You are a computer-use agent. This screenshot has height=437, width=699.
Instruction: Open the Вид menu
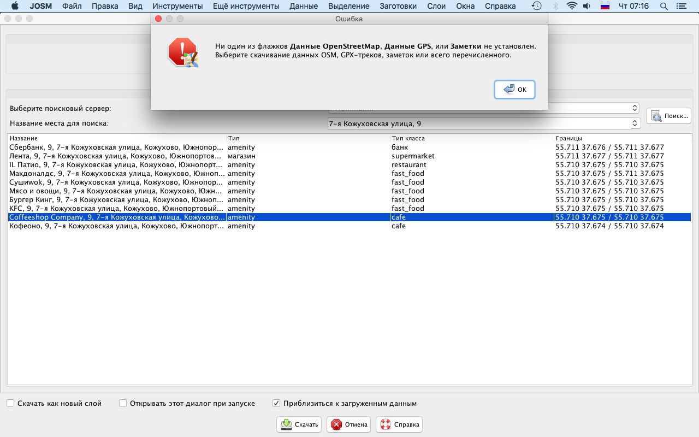[x=135, y=6]
